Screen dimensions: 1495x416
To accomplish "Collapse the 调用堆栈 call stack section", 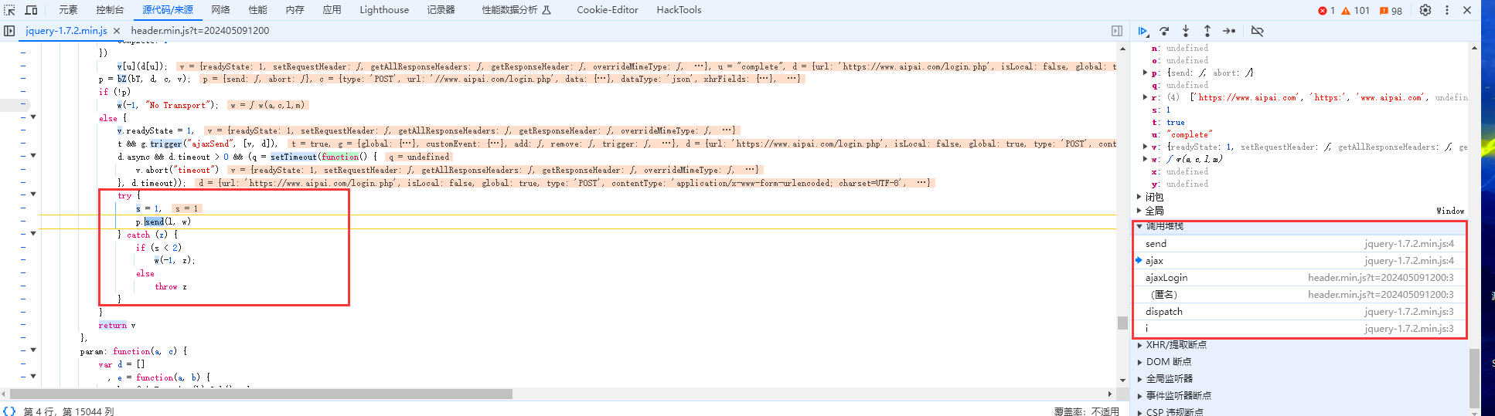I will tap(1164, 226).
